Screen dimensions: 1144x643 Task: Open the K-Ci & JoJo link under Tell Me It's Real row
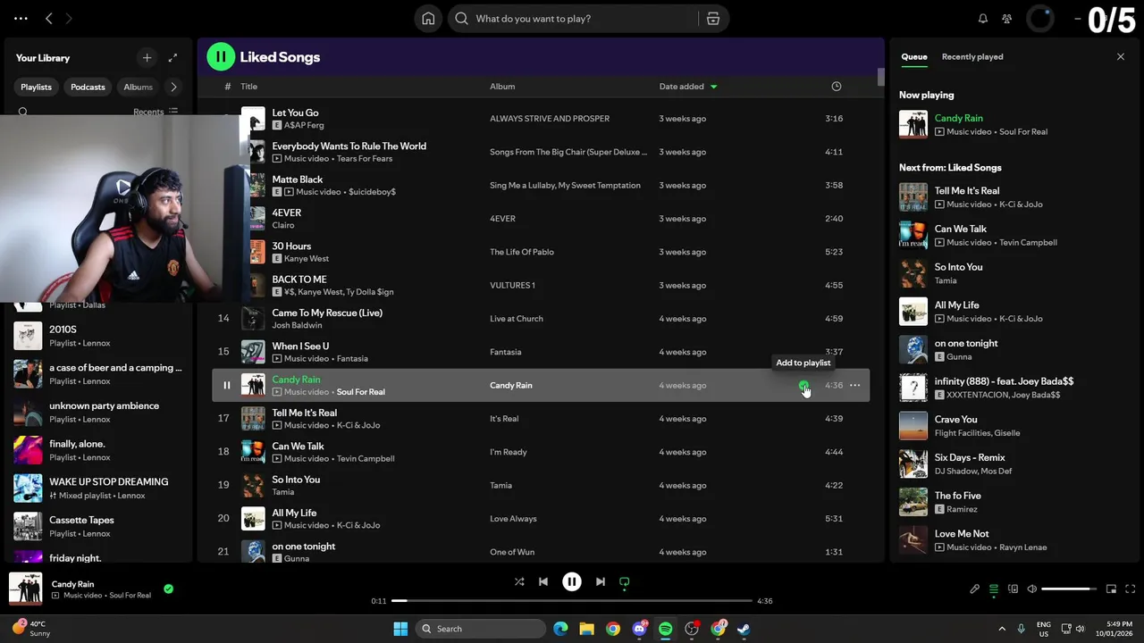point(358,425)
